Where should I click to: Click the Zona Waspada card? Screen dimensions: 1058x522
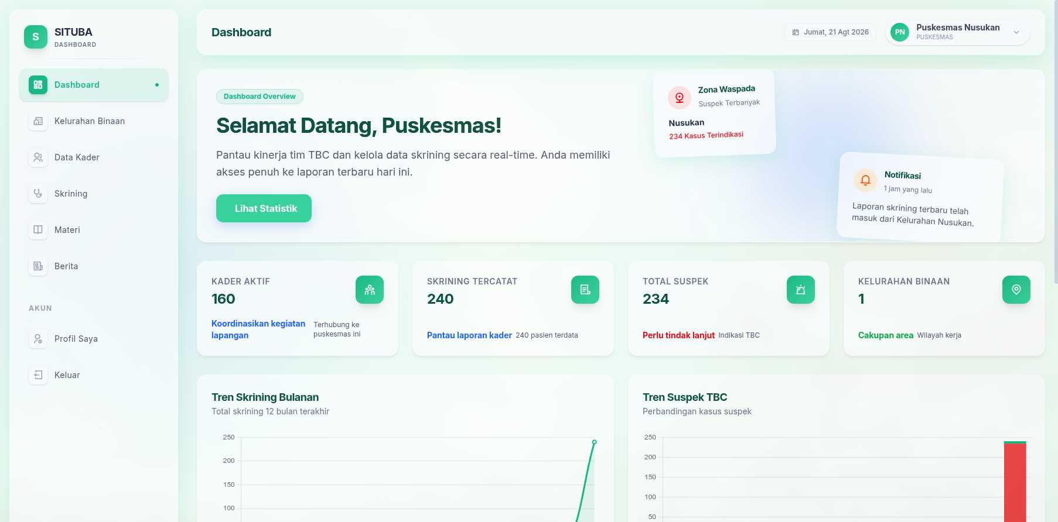click(x=715, y=113)
